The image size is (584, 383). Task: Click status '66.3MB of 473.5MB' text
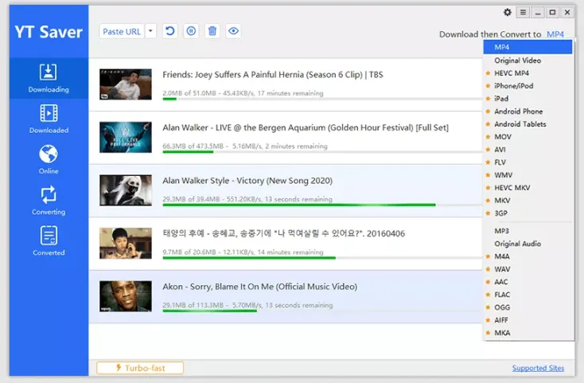(x=193, y=146)
